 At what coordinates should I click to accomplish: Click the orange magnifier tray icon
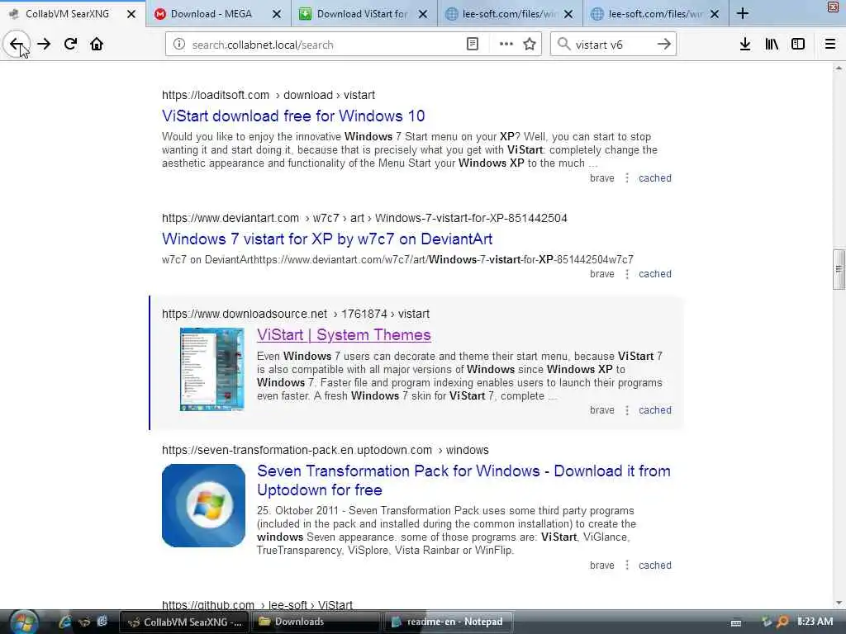tap(782, 622)
